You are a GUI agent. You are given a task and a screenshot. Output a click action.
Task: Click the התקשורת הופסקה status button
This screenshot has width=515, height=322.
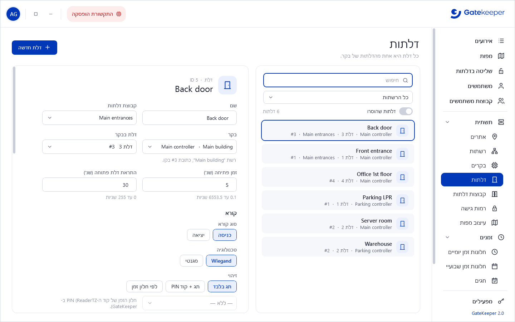[96, 14]
